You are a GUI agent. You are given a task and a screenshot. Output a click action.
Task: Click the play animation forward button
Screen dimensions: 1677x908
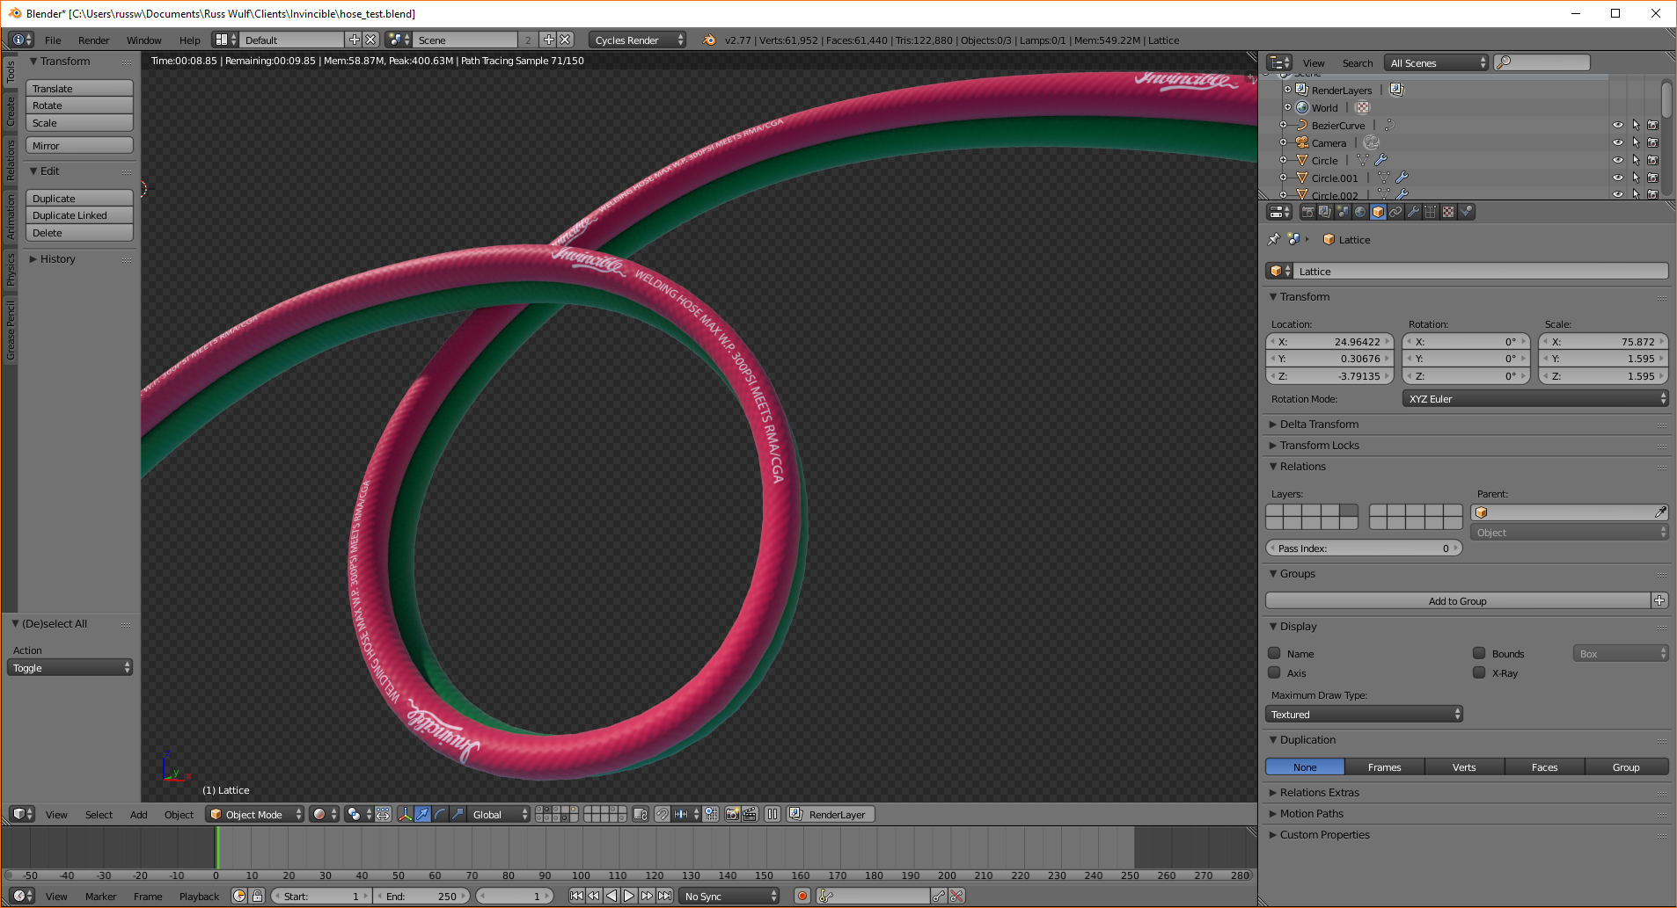coord(629,897)
